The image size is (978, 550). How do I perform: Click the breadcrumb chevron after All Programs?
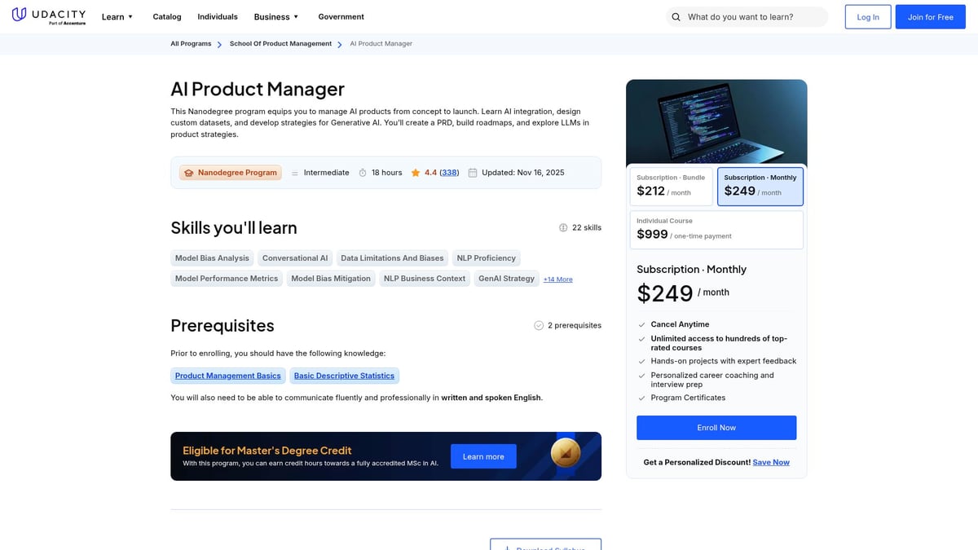click(x=220, y=44)
